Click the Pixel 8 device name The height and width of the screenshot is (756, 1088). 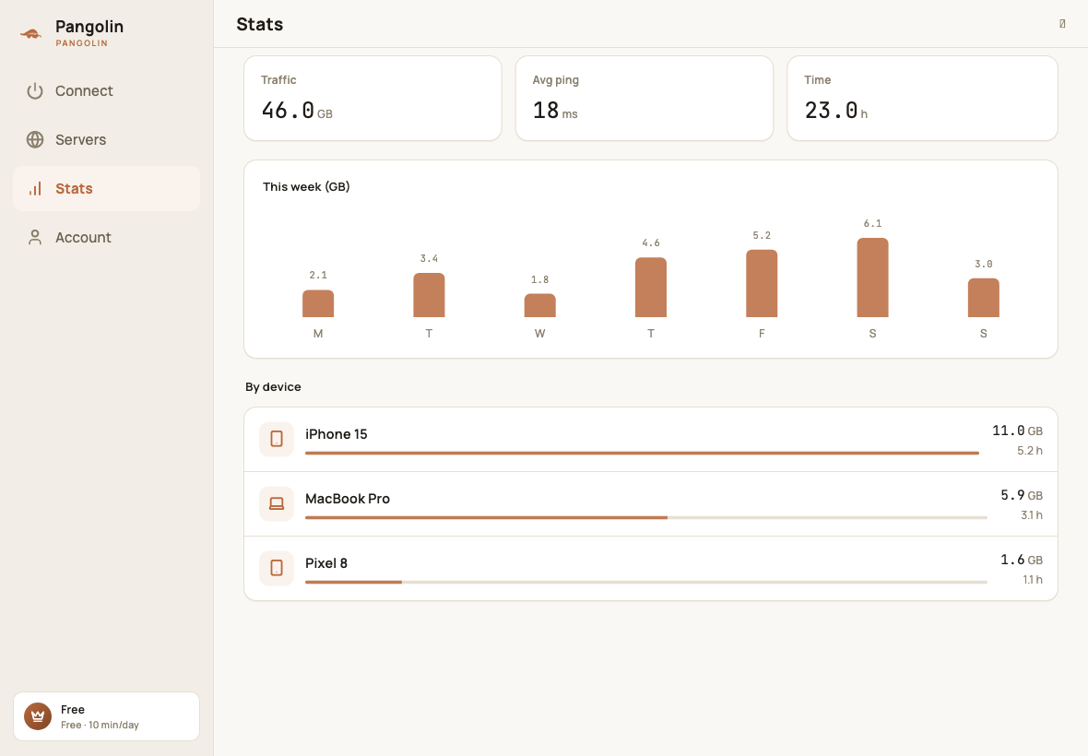click(x=326, y=563)
